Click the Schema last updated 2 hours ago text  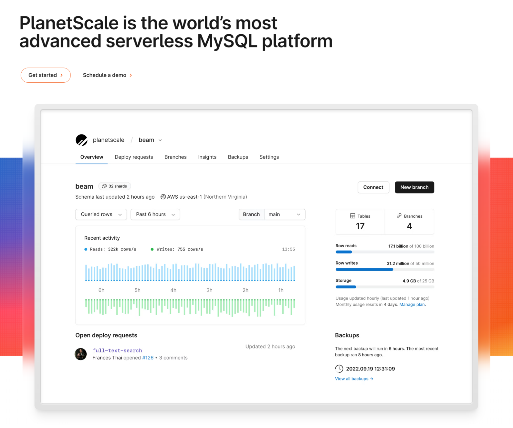pos(115,197)
